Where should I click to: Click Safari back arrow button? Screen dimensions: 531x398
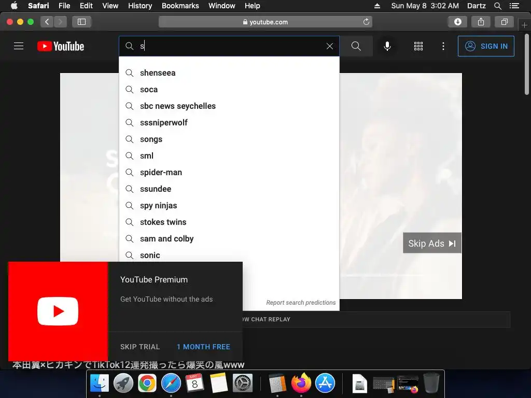tap(47, 22)
